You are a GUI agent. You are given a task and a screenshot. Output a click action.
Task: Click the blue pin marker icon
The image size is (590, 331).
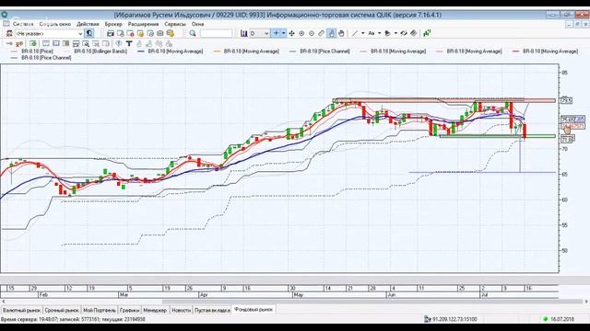click(119, 43)
